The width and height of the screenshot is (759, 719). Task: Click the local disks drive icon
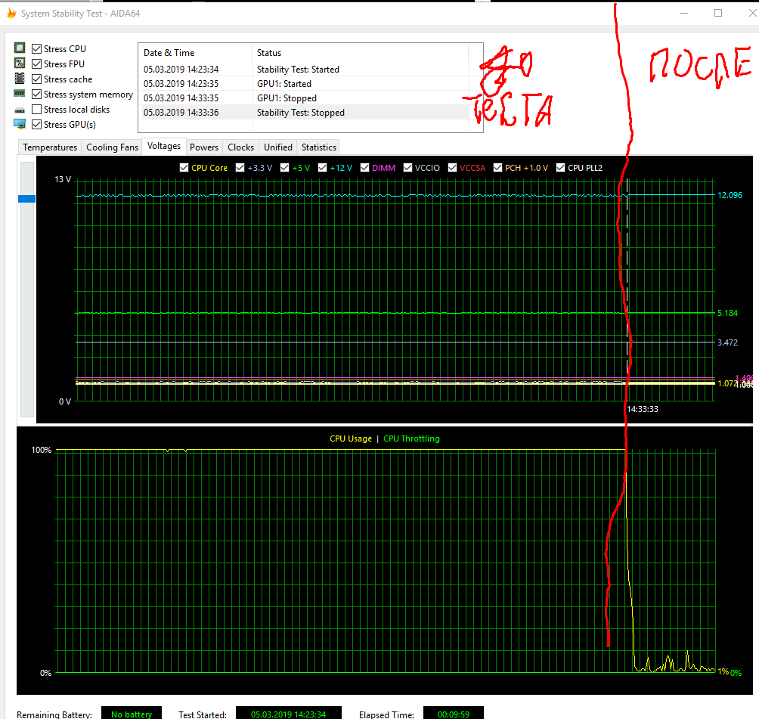(20, 110)
